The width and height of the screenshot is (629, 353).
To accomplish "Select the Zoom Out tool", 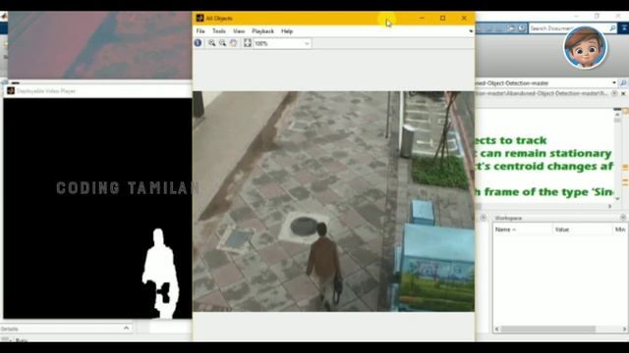I will pyautogui.click(x=223, y=43).
